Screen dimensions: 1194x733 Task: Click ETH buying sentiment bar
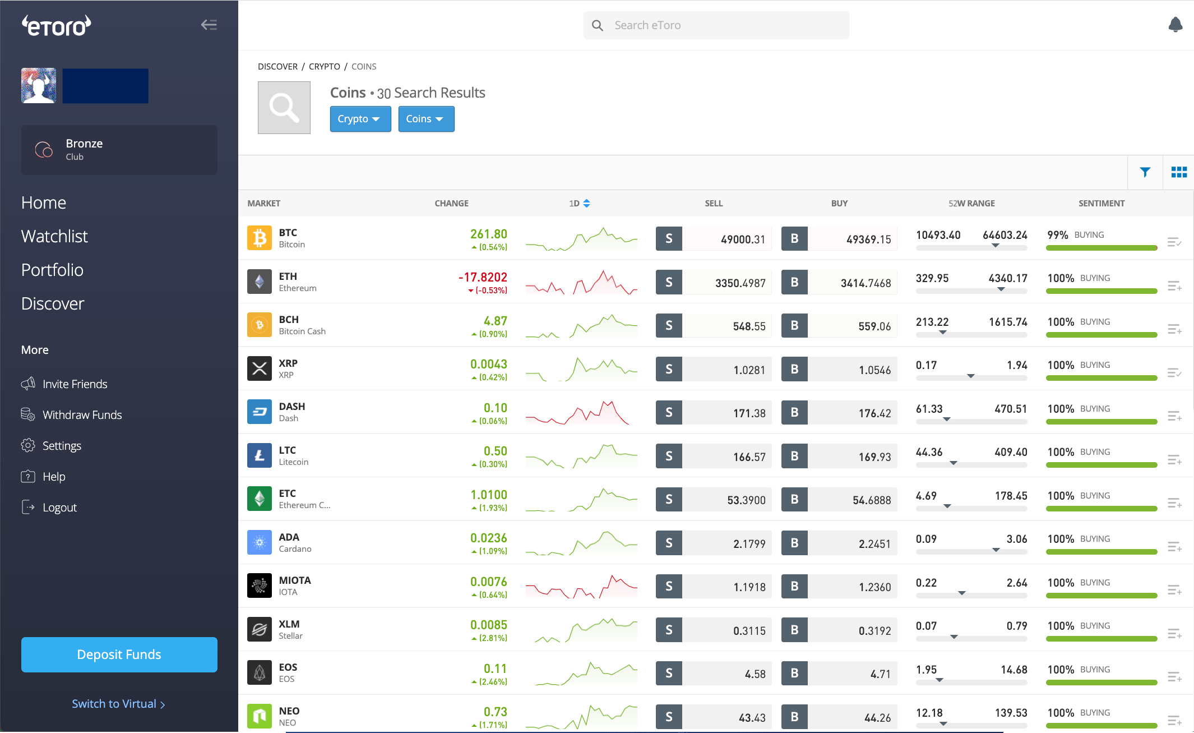tap(1102, 291)
